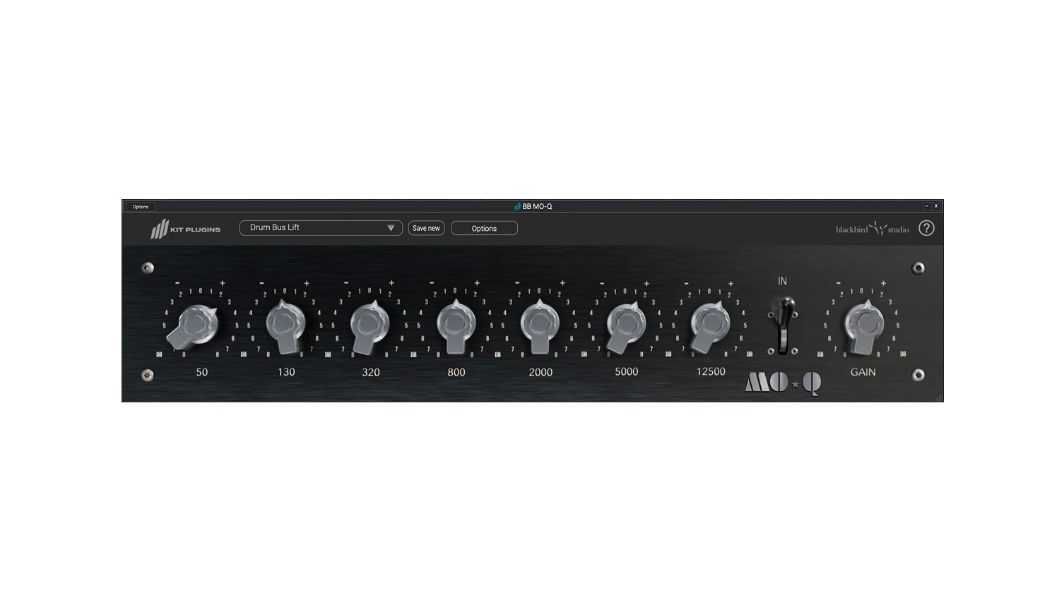Click the MO-Q logo badge
This screenshot has height=600, width=1064.
pos(783,383)
